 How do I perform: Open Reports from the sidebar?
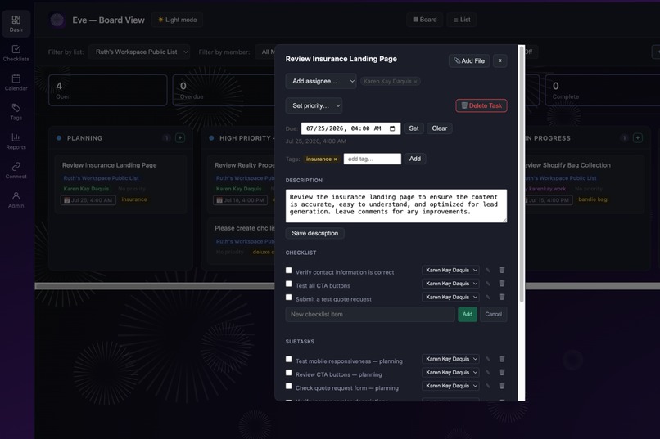click(16, 141)
